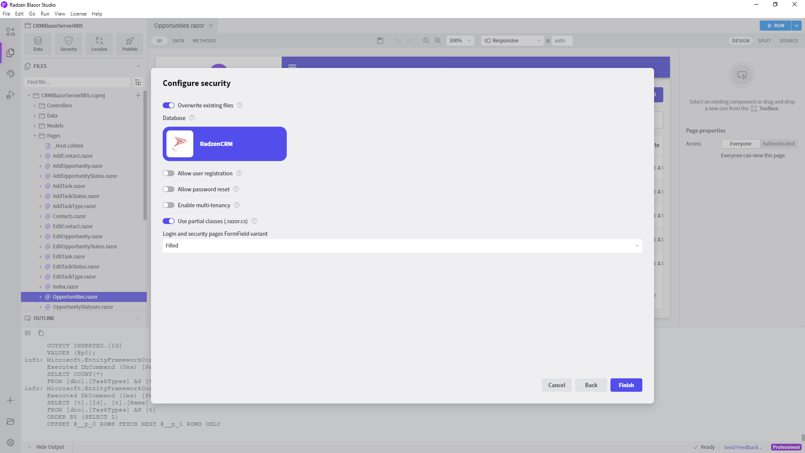Open the Responsive viewport dropdown
This screenshot has width=805, height=453.
click(512, 41)
